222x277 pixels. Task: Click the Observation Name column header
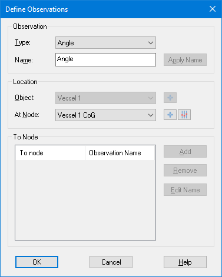click(x=120, y=153)
